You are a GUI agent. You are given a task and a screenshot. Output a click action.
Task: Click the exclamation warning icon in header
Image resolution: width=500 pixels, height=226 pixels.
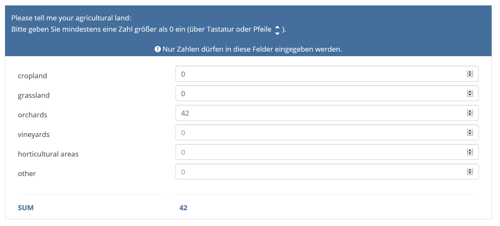(158, 49)
